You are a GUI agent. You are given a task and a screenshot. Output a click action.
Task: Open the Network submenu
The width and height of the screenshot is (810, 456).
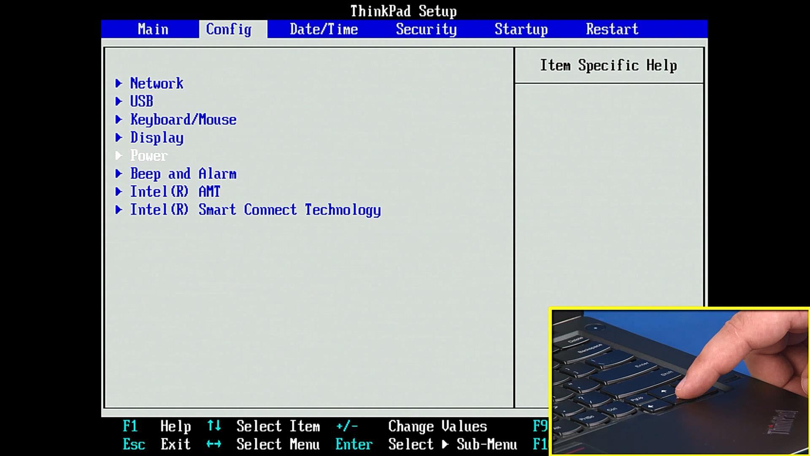click(157, 83)
